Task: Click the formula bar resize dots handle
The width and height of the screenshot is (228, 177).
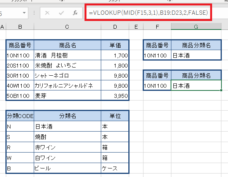Action: [x=34, y=13]
